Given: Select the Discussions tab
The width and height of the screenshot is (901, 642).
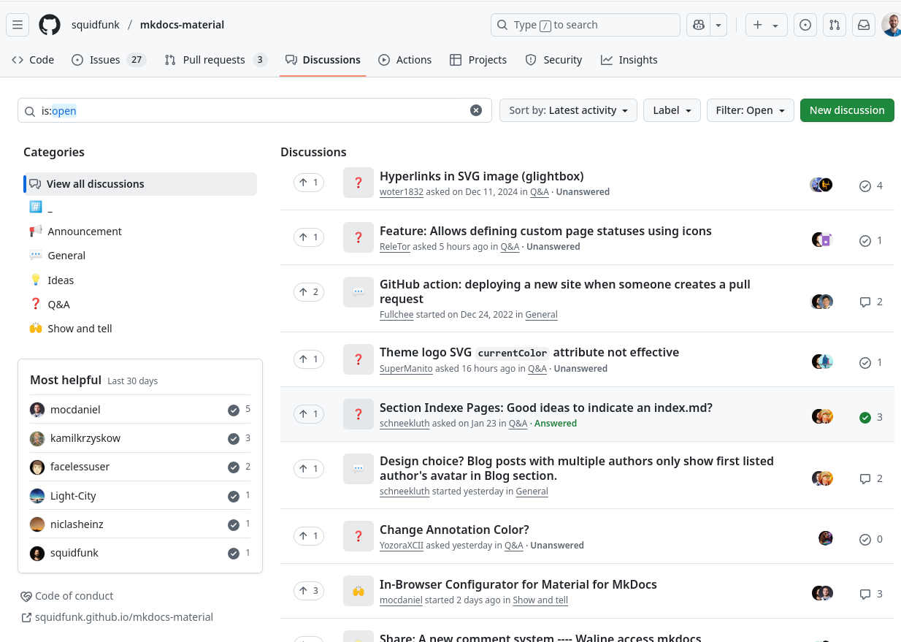Looking at the screenshot, I should pos(323,60).
